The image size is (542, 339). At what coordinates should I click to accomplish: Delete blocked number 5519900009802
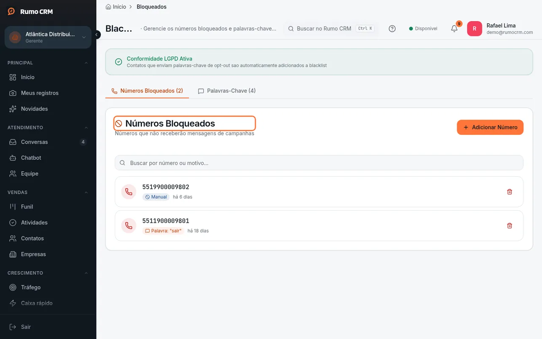pos(509,192)
